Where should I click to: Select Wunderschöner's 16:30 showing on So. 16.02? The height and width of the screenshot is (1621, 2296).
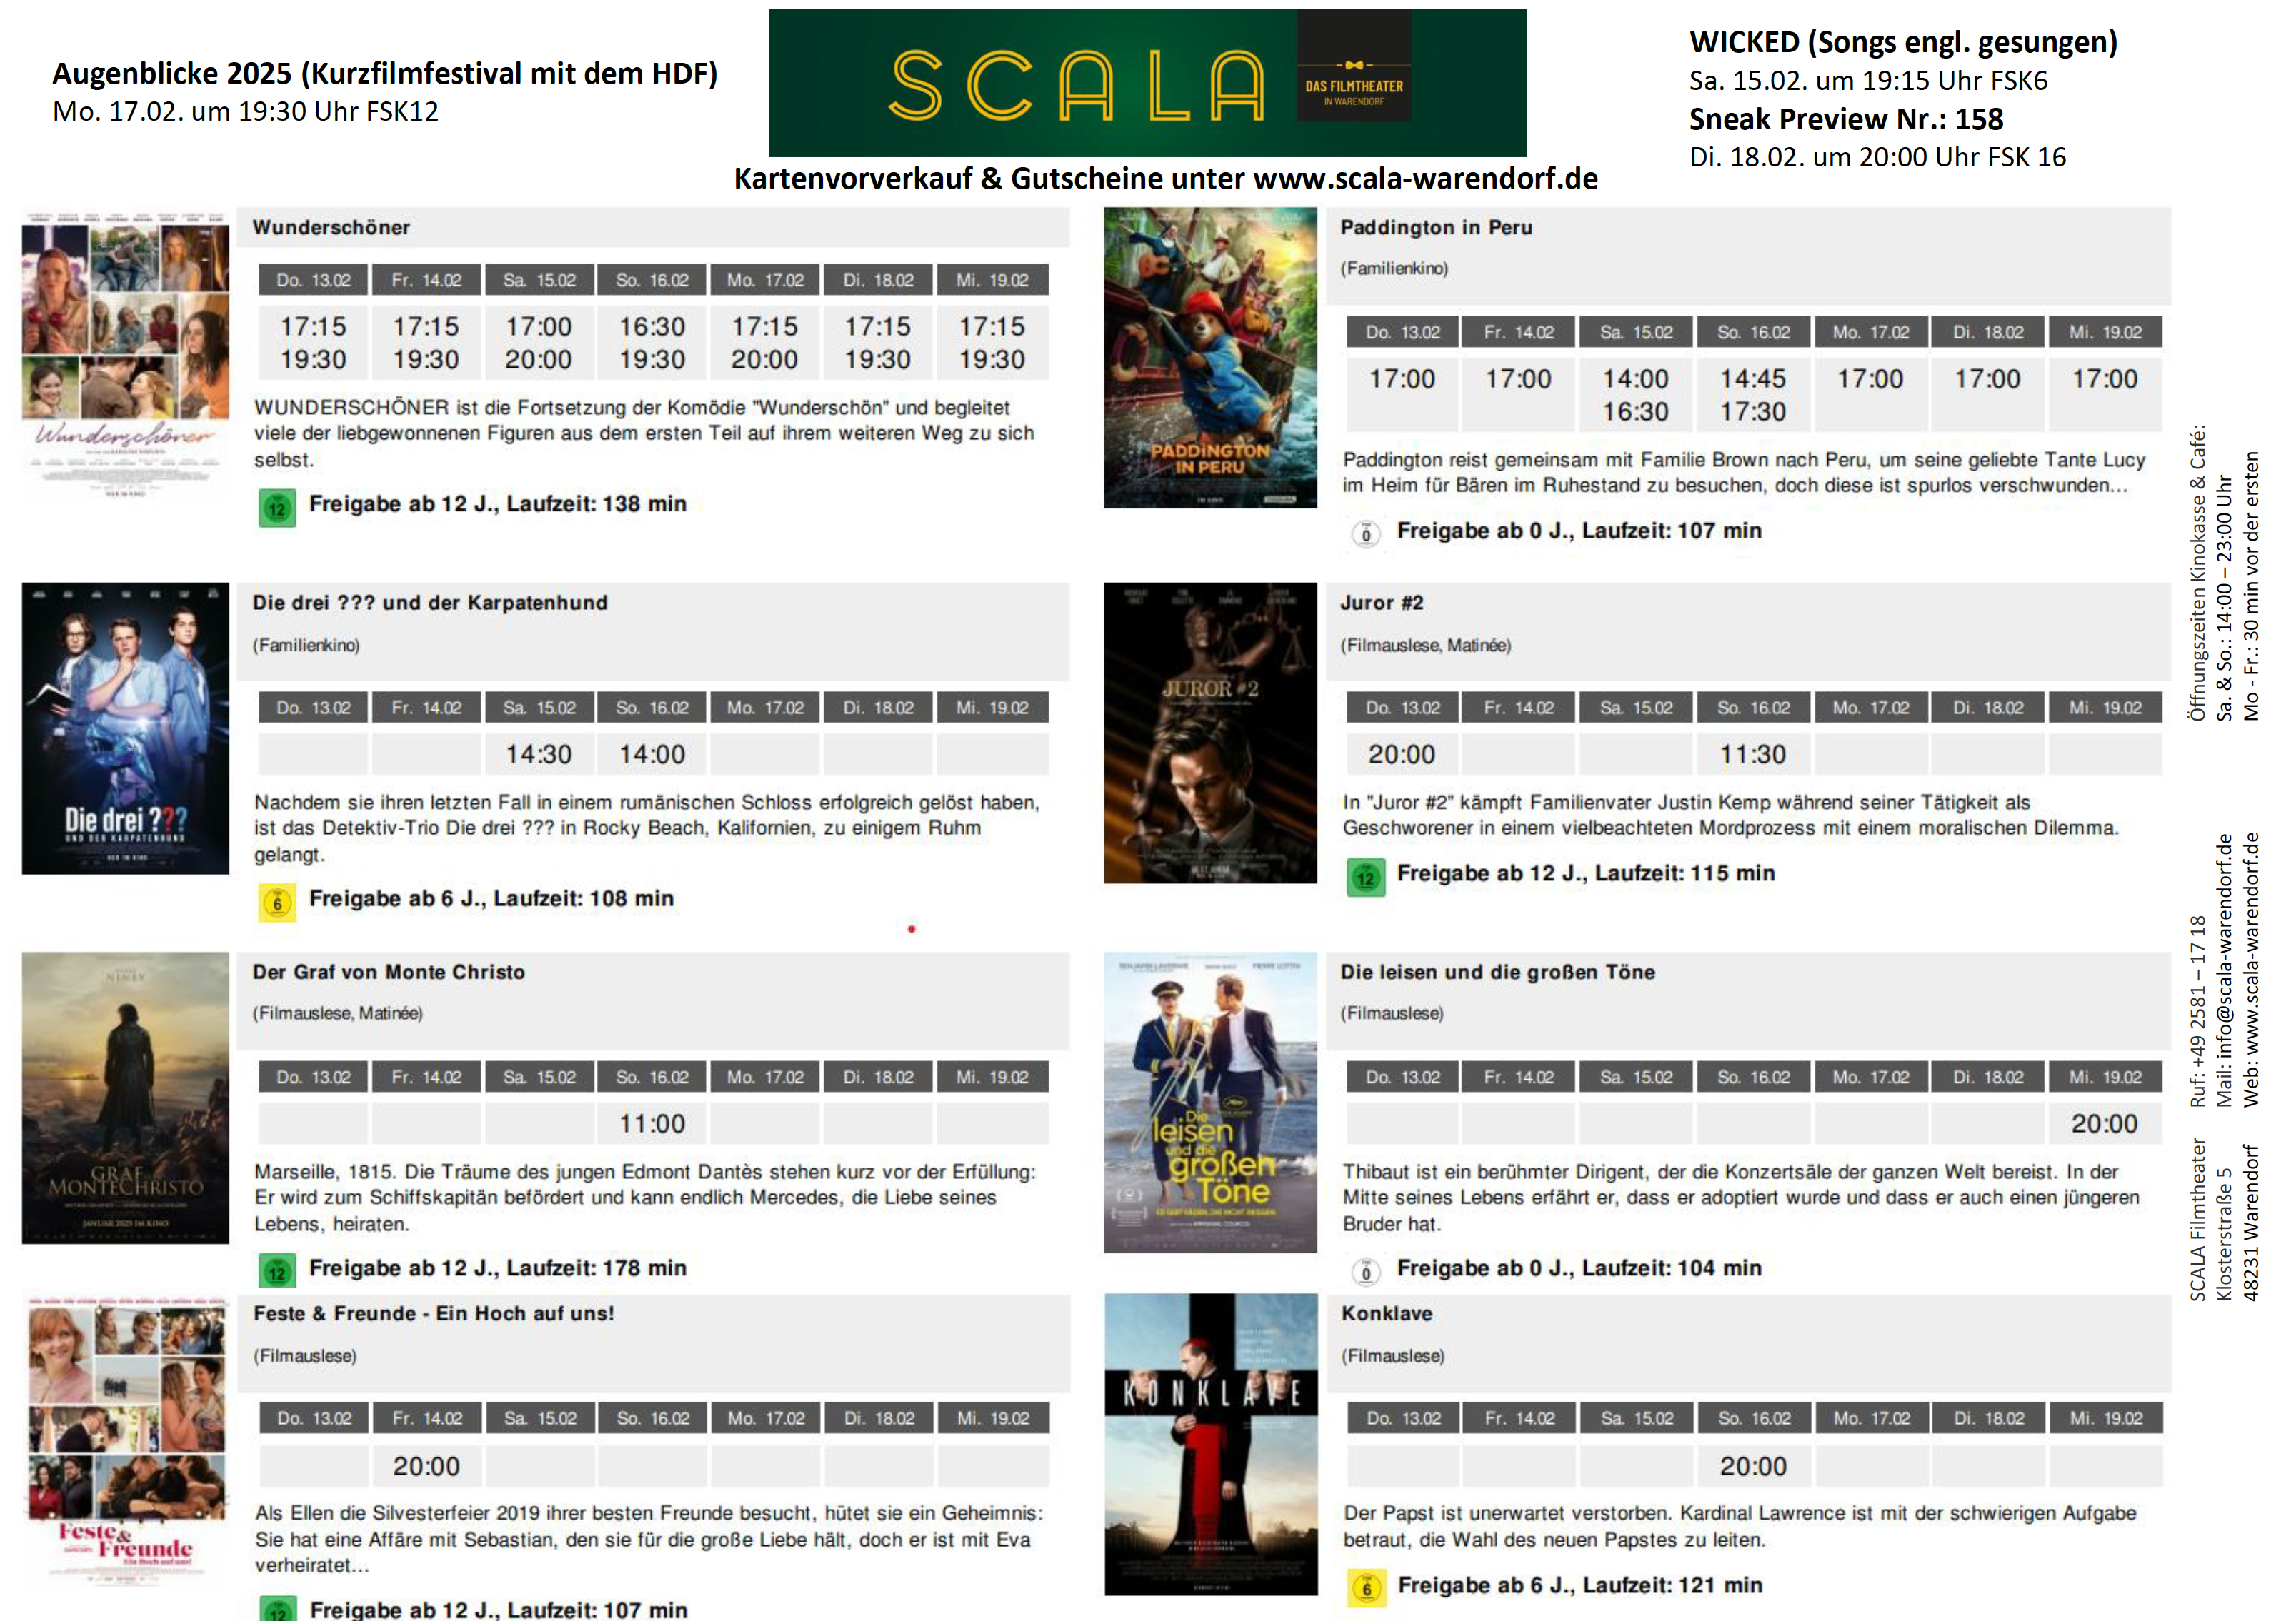652,328
